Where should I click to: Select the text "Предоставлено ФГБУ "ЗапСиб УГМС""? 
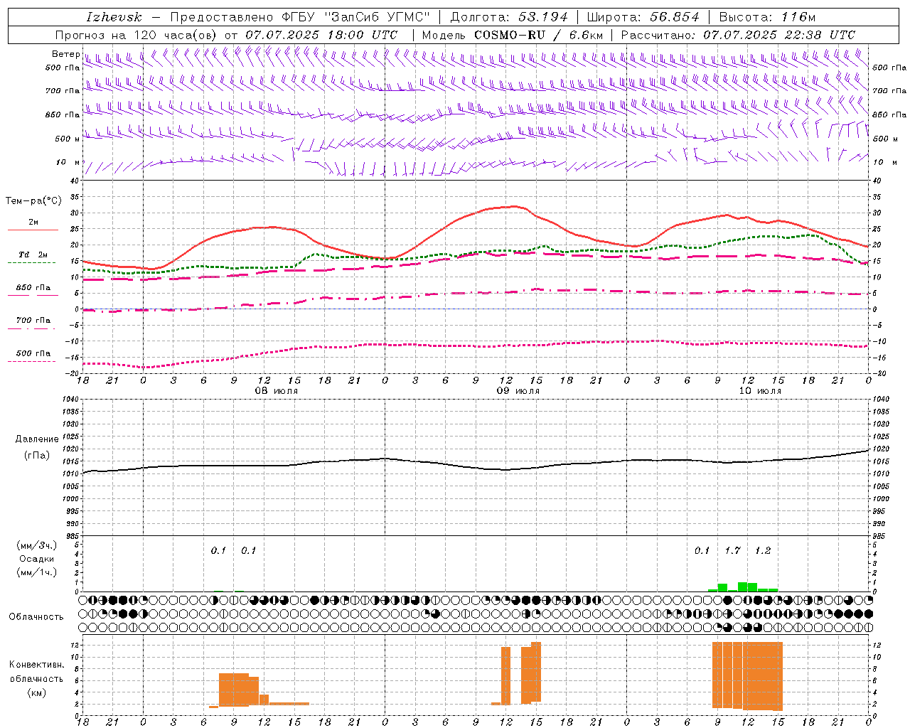click(300, 17)
